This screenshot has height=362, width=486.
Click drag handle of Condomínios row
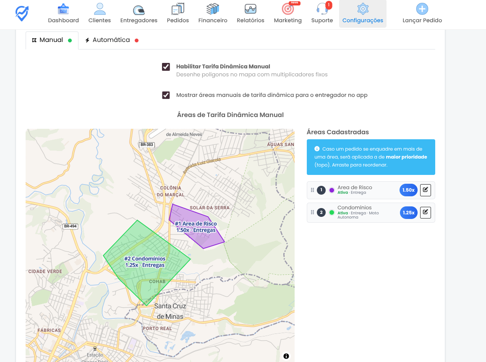pyautogui.click(x=312, y=212)
